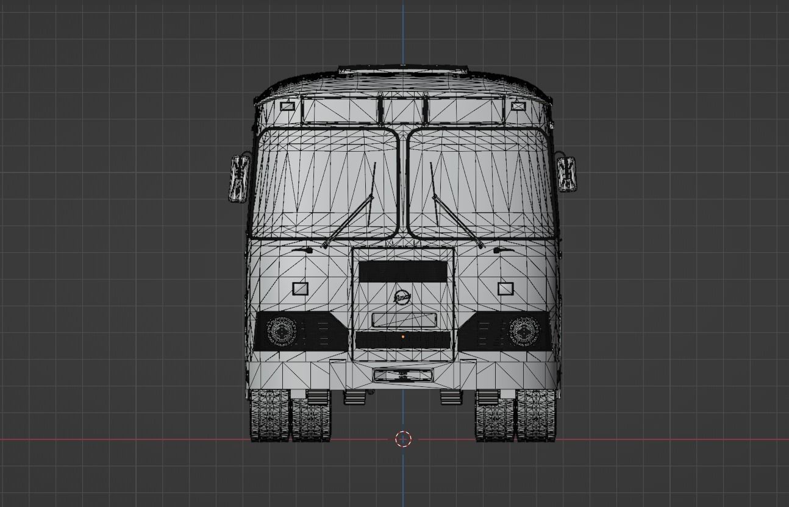This screenshot has height=507, width=789.
Task: Select the right windshield pane
Action: pyautogui.click(x=480, y=183)
